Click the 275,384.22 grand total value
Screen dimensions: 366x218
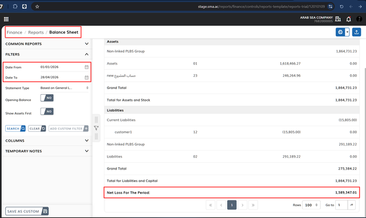347,168
